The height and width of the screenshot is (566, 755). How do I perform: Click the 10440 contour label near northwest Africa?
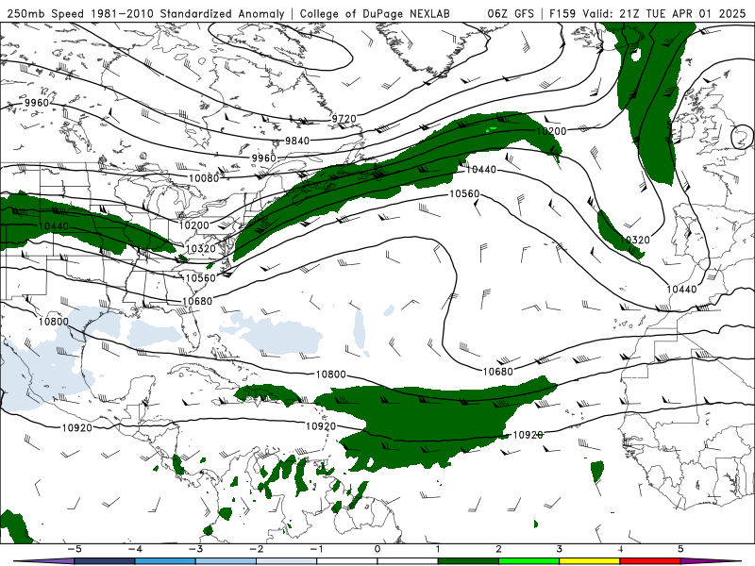coord(681,289)
